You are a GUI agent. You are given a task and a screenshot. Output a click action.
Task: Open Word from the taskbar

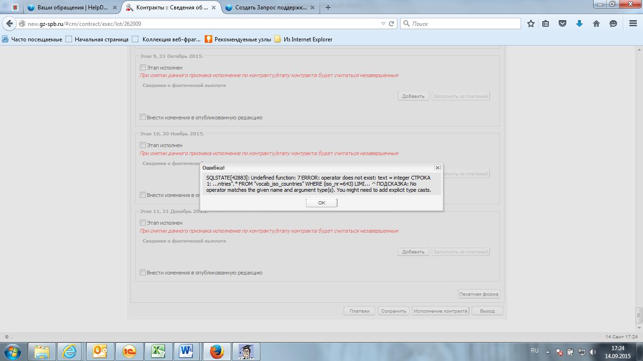click(188, 352)
